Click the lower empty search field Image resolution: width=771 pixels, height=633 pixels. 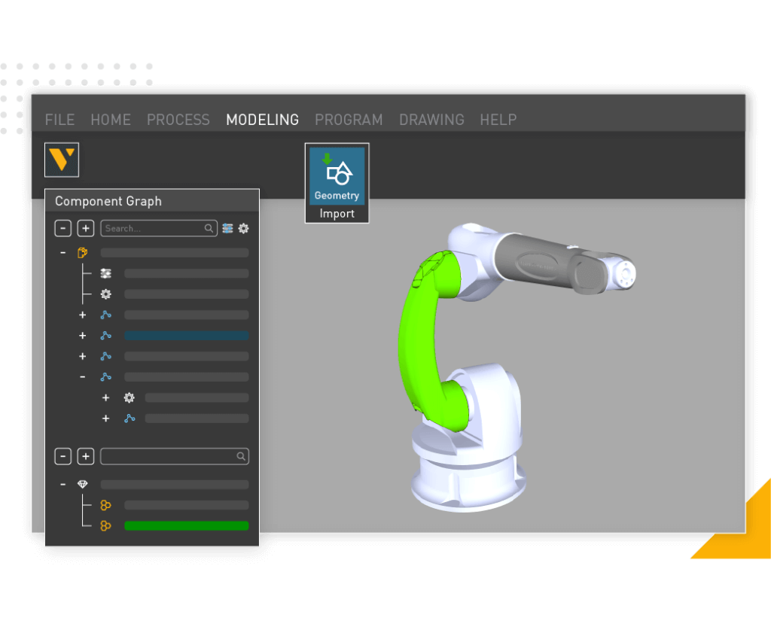click(175, 457)
